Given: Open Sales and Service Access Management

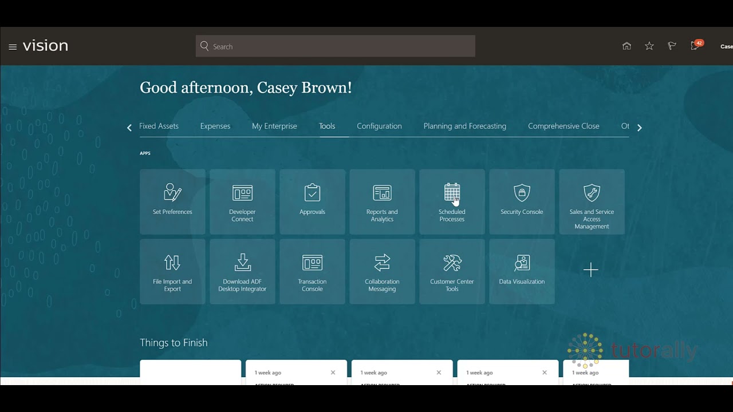Looking at the screenshot, I should tap(592, 201).
